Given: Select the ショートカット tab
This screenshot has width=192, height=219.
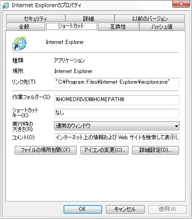Looking at the screenshot, I should (72, 26).
